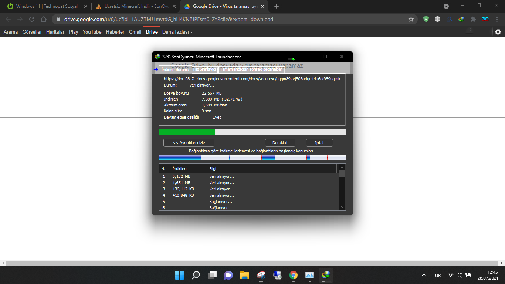This screenshot has width=505, height=284.
Task: Open the 'YouTube' link
Action: [92, 32]
